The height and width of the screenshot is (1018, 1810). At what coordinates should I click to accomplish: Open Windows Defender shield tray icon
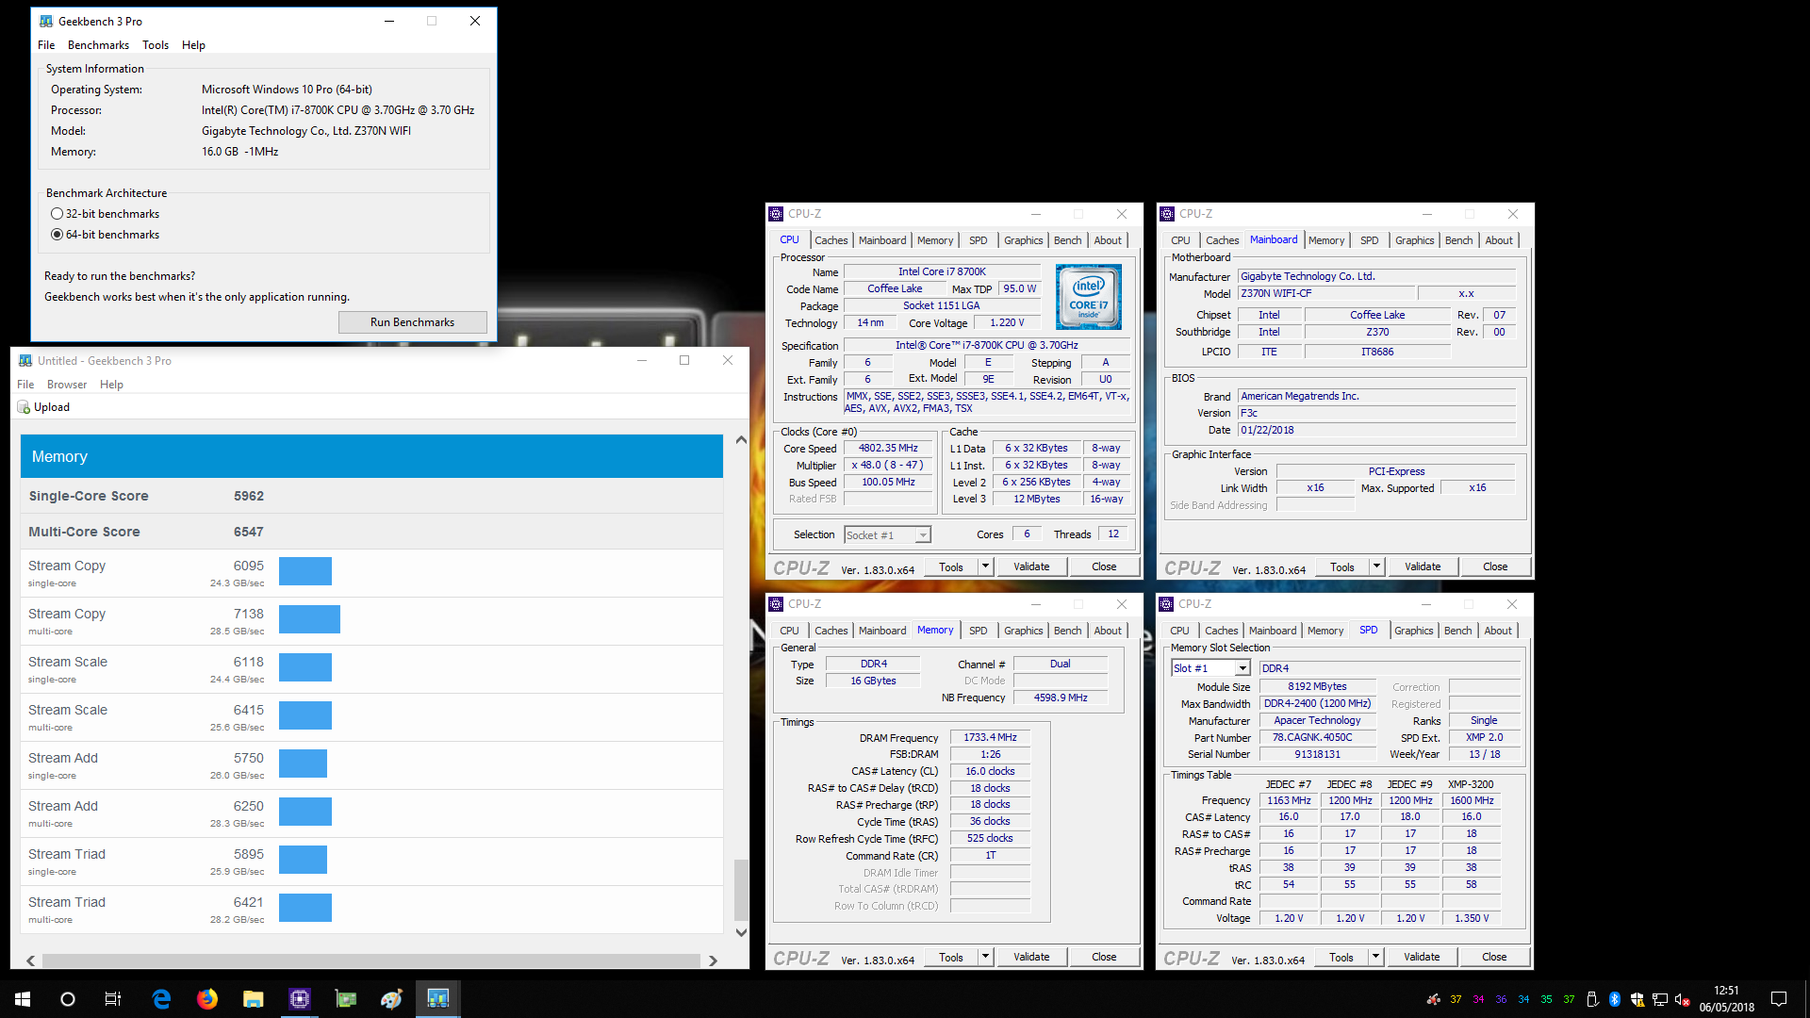tap(1637, 999)
